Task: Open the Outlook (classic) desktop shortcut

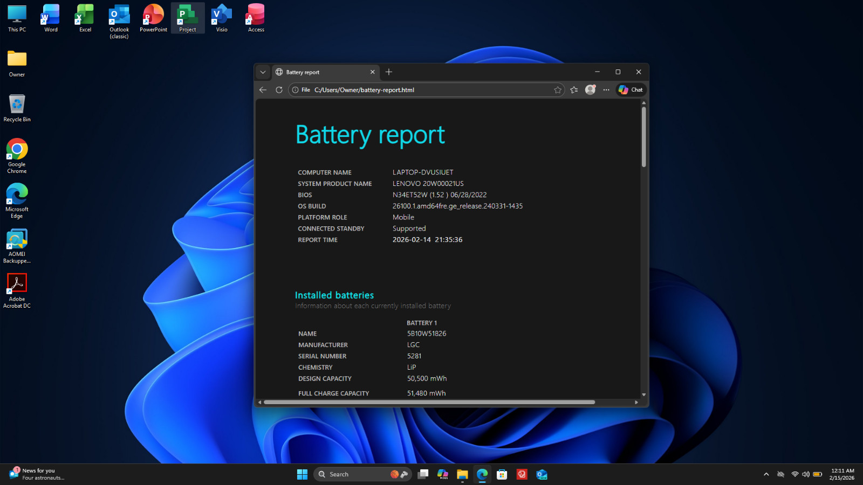Action: tap(119, 22)
